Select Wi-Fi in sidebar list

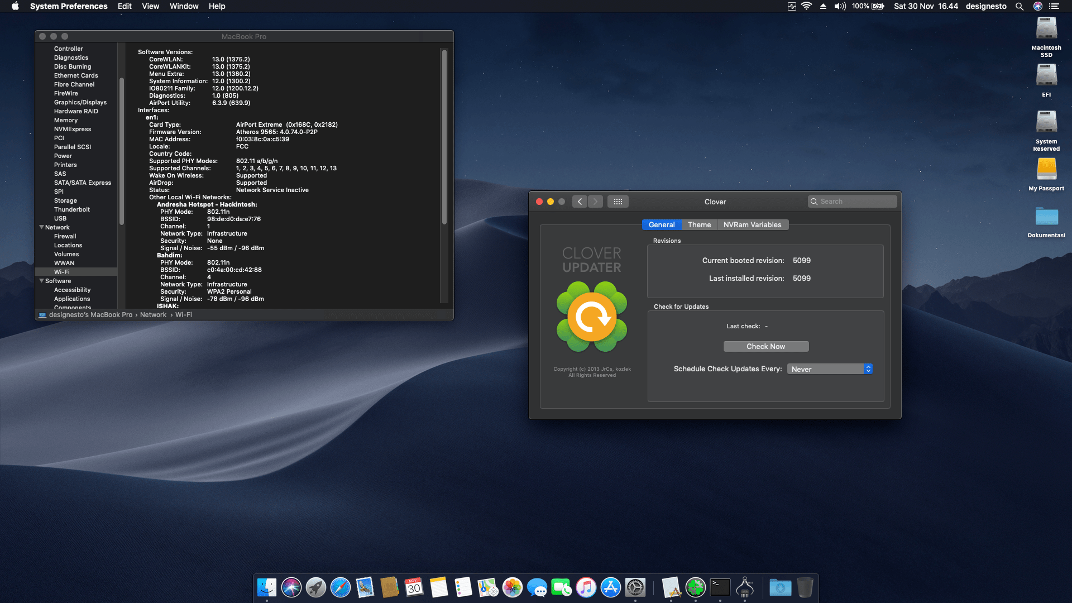[76, 272]
